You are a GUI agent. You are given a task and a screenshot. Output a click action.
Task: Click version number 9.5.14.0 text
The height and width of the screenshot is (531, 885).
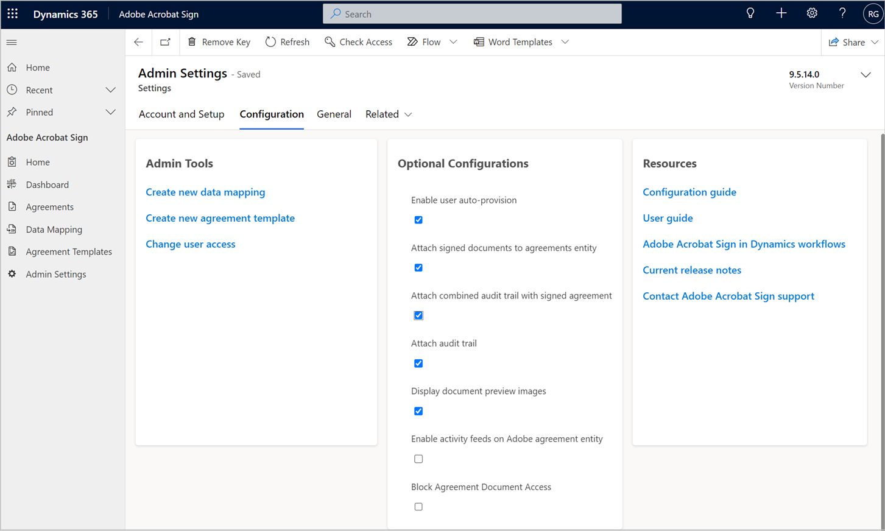click(804, 74)
